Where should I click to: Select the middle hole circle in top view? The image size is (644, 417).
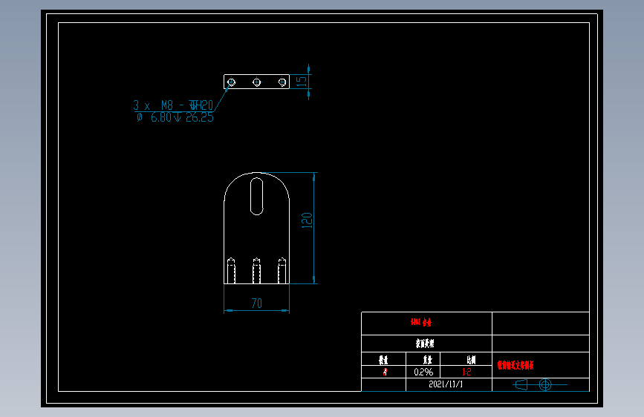(257, 82)
